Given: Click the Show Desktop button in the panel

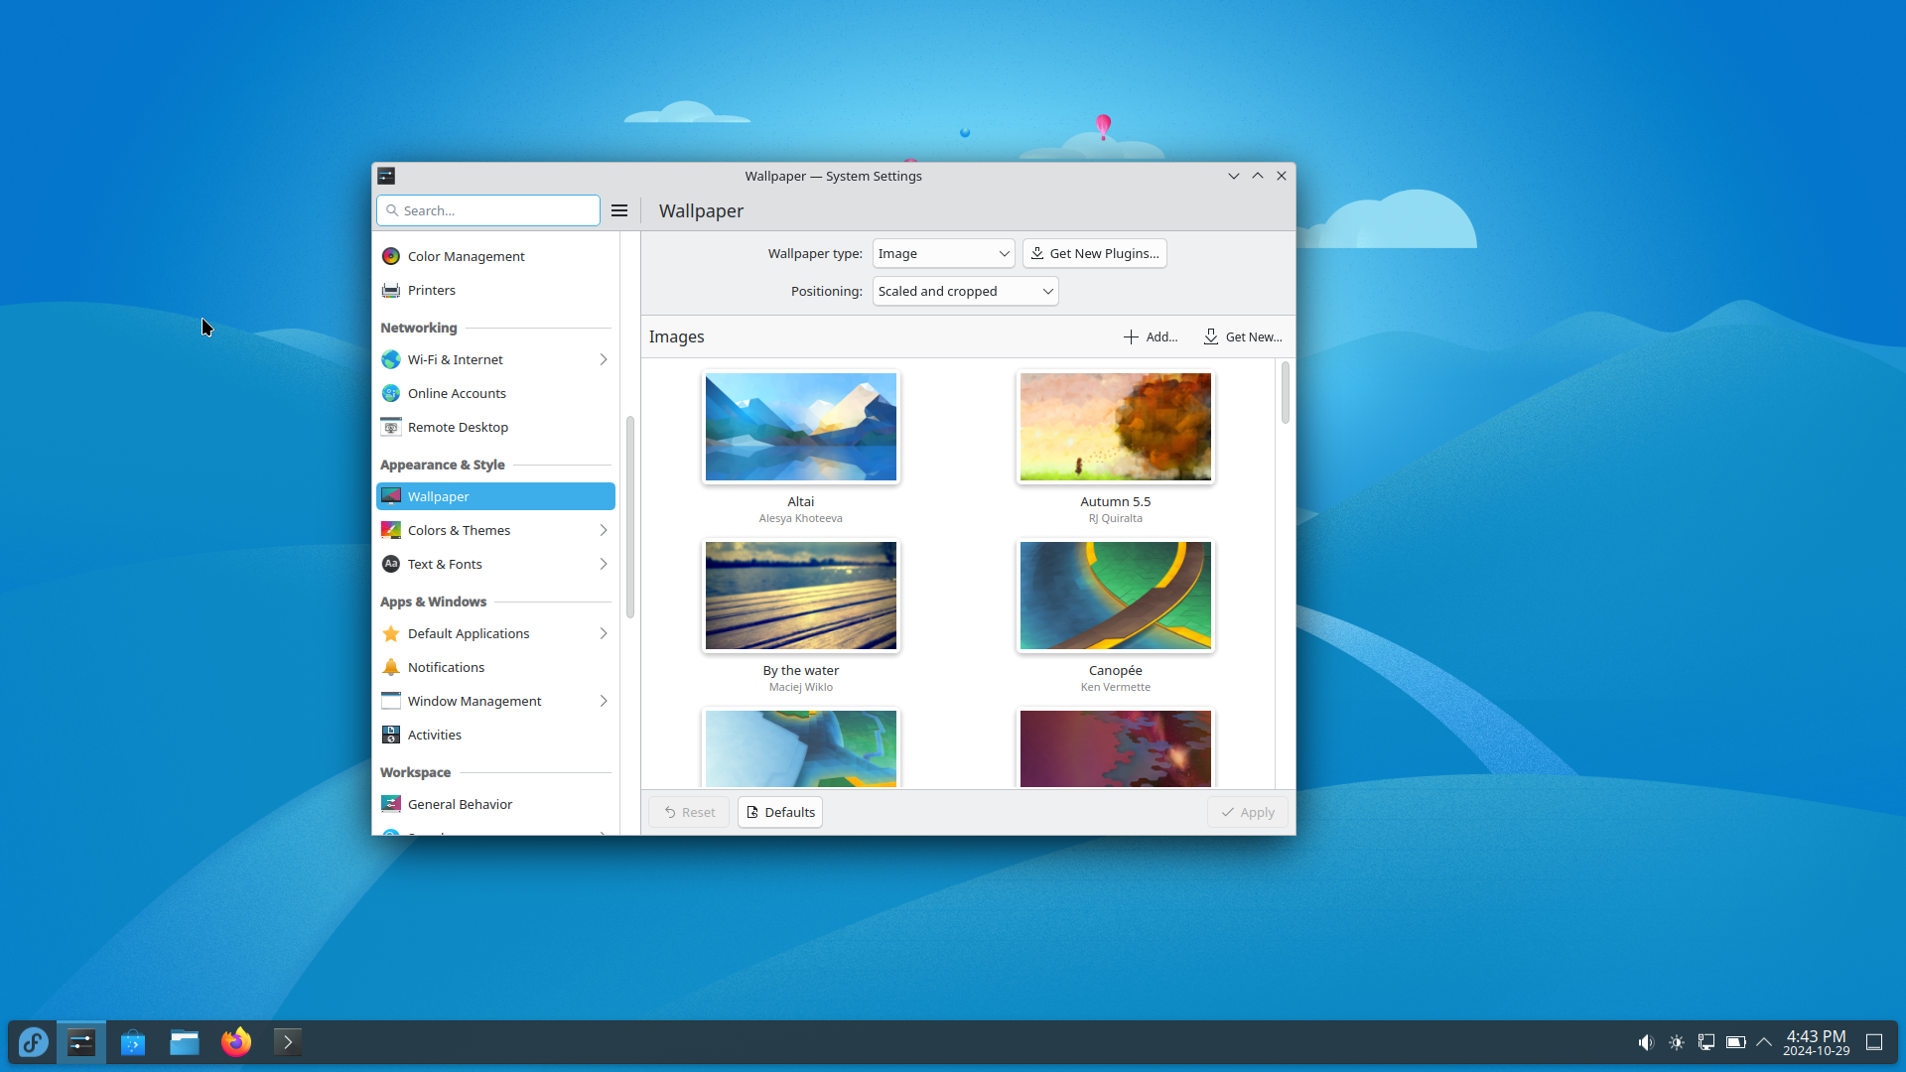Looking at the screenshot, I should pos(1874,1042).
